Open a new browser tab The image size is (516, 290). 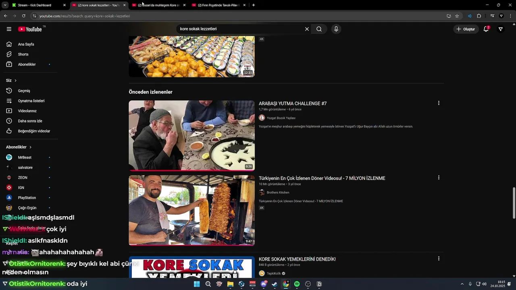(253, 5)
